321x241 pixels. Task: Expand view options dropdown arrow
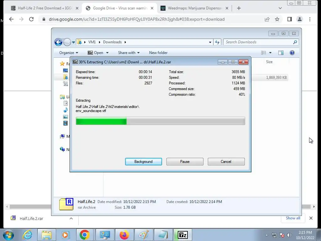click(270, 53)
